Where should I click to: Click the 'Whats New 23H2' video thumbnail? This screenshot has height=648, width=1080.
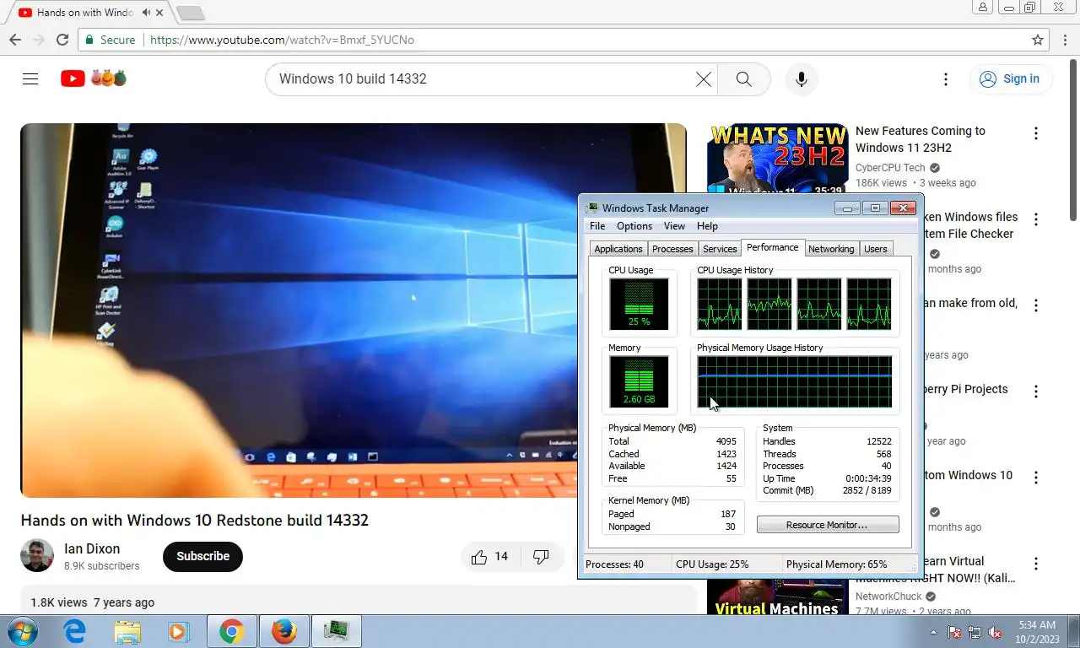(x=777, y=159)
